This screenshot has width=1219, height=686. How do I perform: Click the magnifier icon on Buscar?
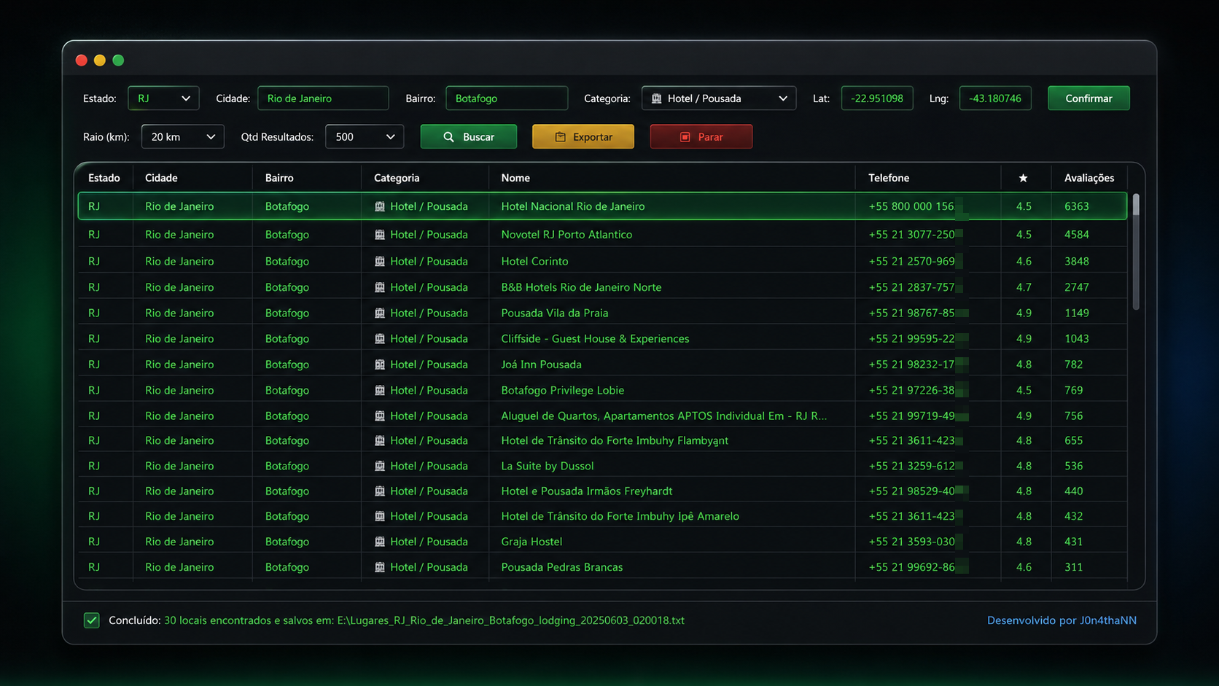(x=448, y=137)
